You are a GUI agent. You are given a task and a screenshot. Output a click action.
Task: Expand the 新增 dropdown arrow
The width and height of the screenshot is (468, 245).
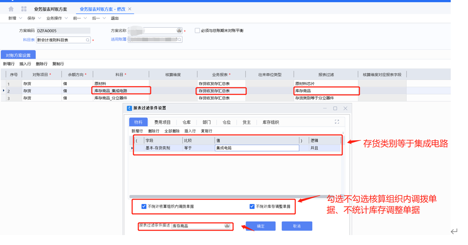(x=21, y=18)
